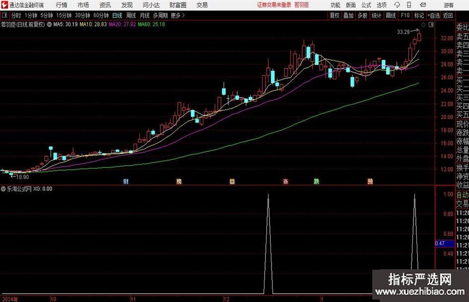The height and width of the screenshot is (302, 469).
Task: Toggle 多股 multi-stock view
Action: point(362,15)
